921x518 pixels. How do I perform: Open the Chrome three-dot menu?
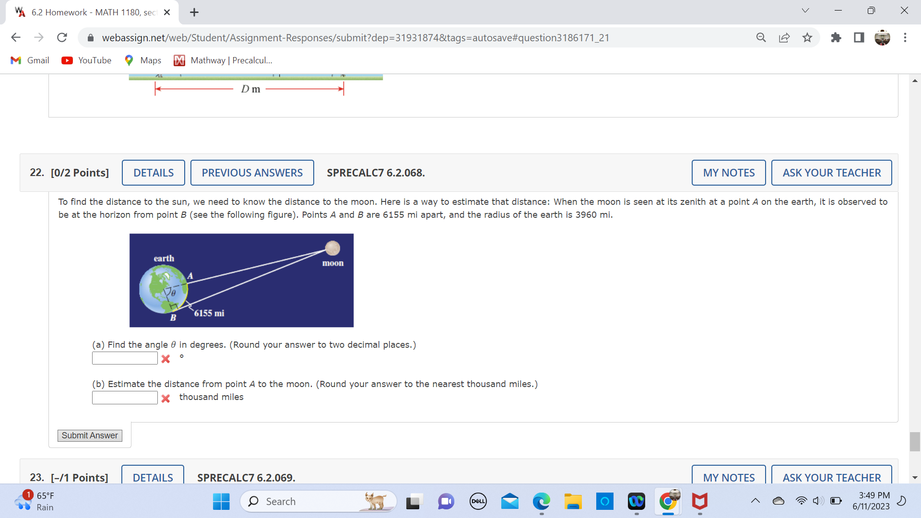point(906,37)
